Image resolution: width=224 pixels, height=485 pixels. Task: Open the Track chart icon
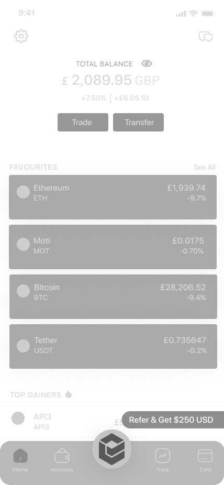(x=163, y=460)
